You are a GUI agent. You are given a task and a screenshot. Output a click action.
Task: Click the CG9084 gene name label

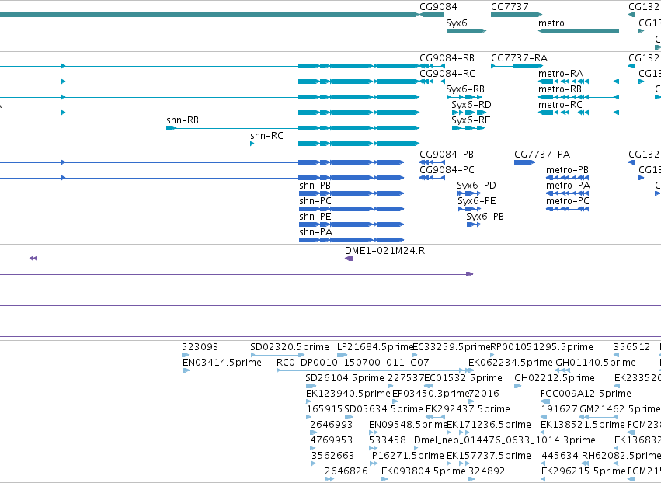point(438,7)
